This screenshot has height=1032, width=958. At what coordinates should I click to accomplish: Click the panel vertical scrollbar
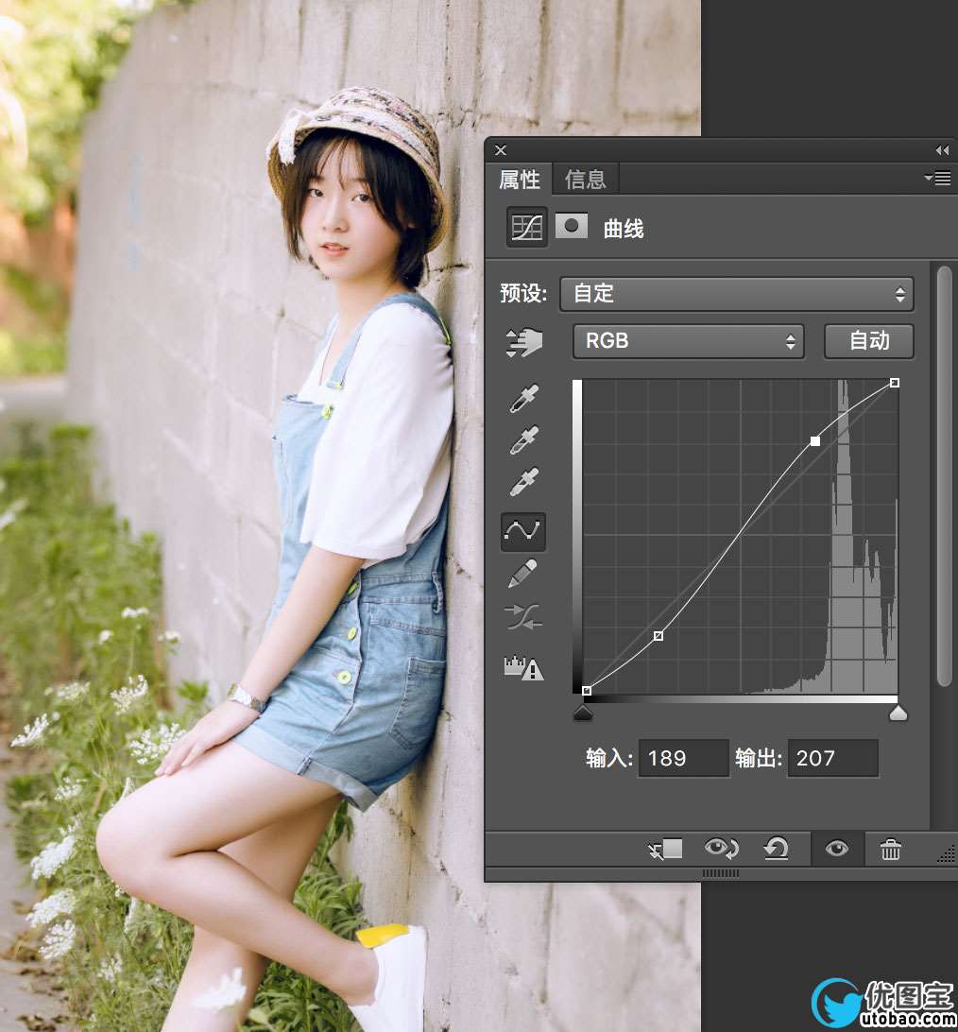[x=945, y=476]
